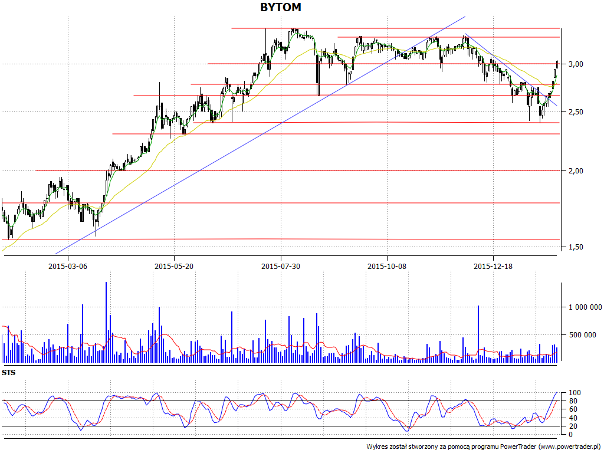Select the 2015-07-30 date label
Image resolution: width=604 pixels, height=453 pixels.
click(x=280, y=266)
